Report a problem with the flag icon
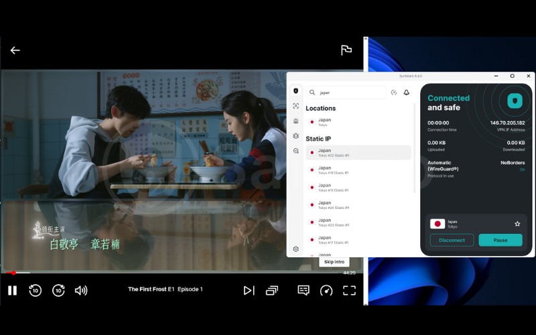This screenshot has height=335, width=536. click(x=346, y=50)
